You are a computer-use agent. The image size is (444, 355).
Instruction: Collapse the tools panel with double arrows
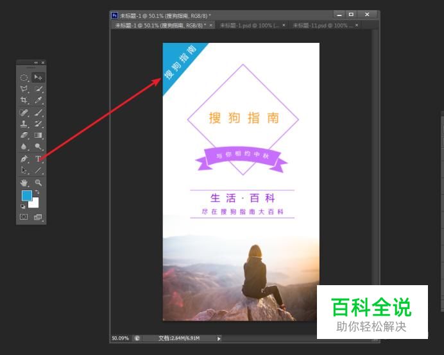click(x=36, y=63)
